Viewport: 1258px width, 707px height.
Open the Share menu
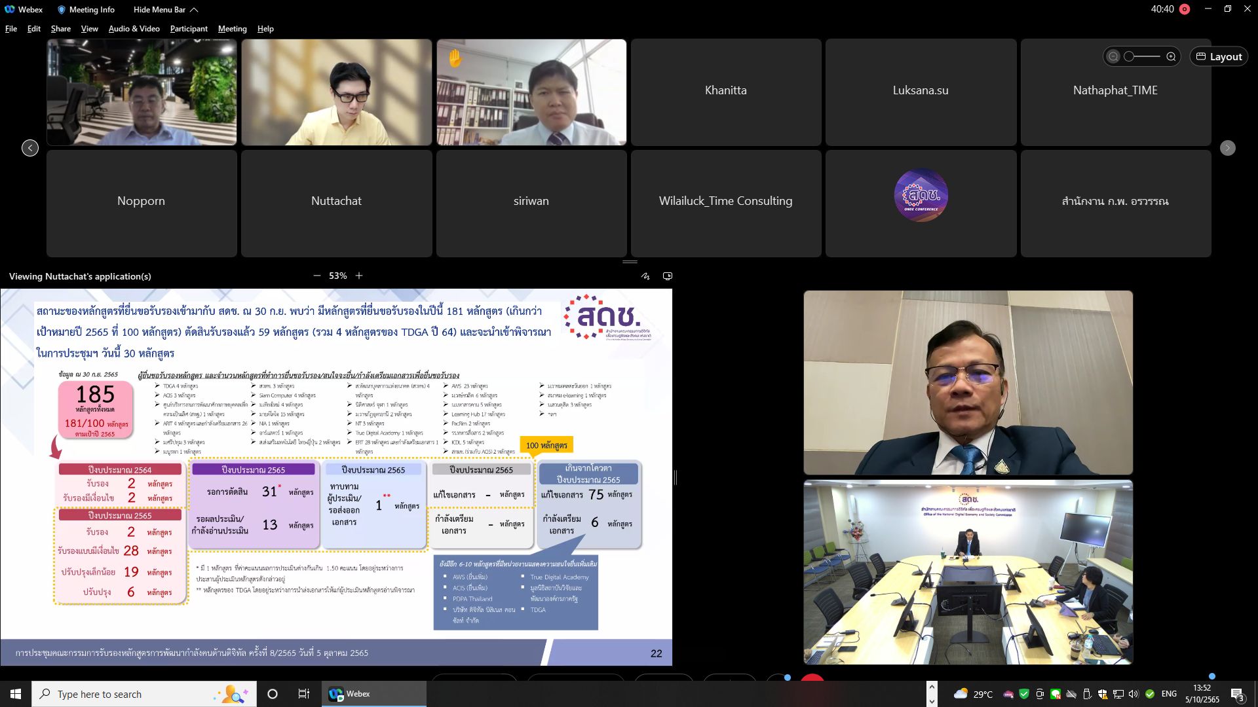61,29
